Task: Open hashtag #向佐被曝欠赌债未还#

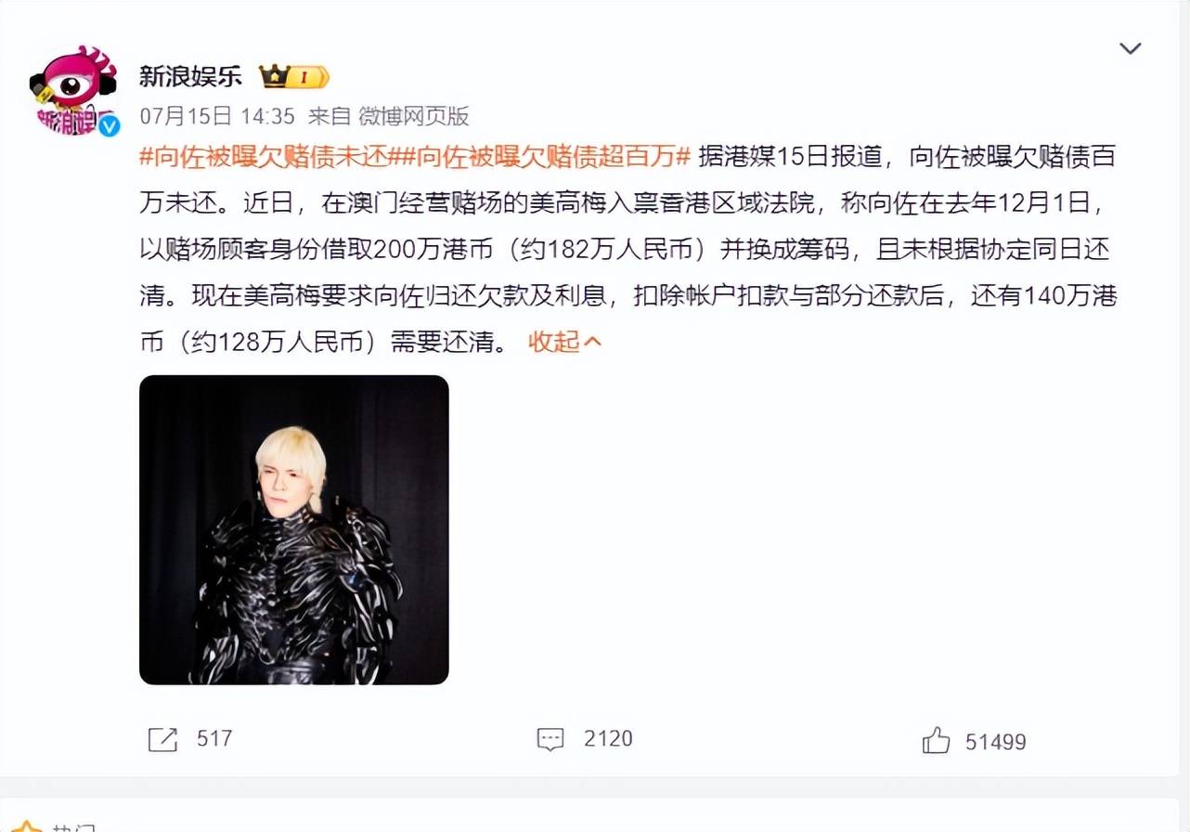Action: click(263, 157)
